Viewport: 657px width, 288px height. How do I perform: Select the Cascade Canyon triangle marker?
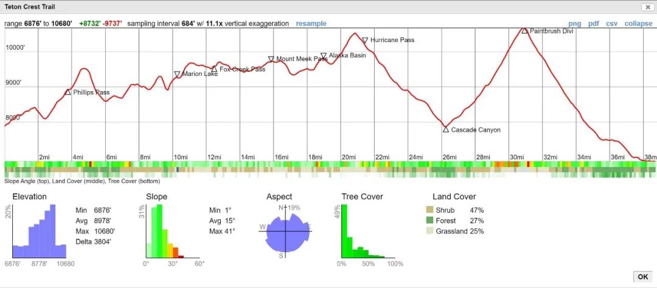(445, 130)
